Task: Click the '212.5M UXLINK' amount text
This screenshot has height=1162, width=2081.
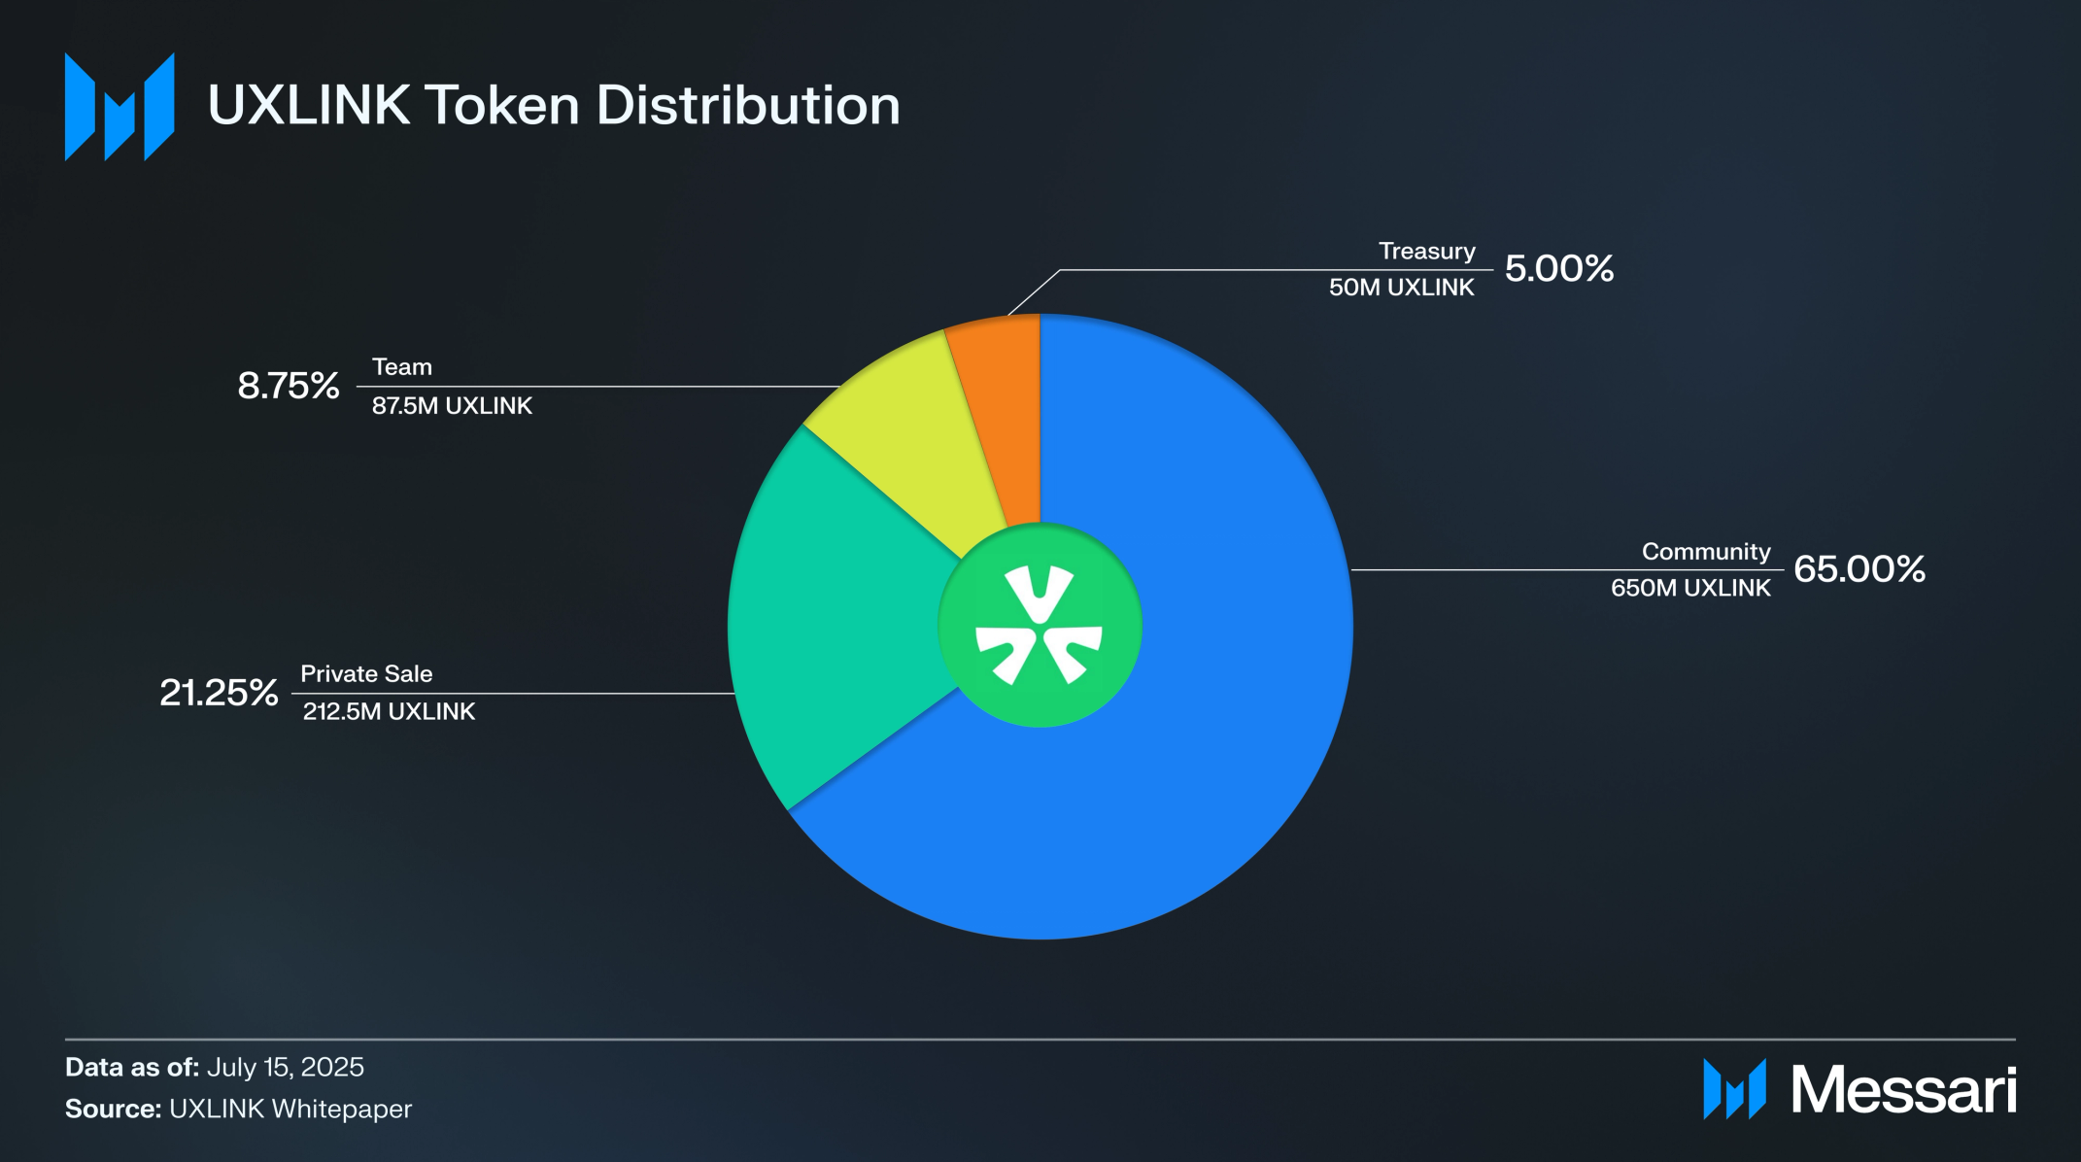Action: [389, 711]
